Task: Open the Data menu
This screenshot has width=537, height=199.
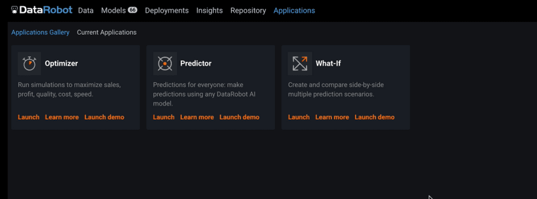Action: (x=86, y=11)
